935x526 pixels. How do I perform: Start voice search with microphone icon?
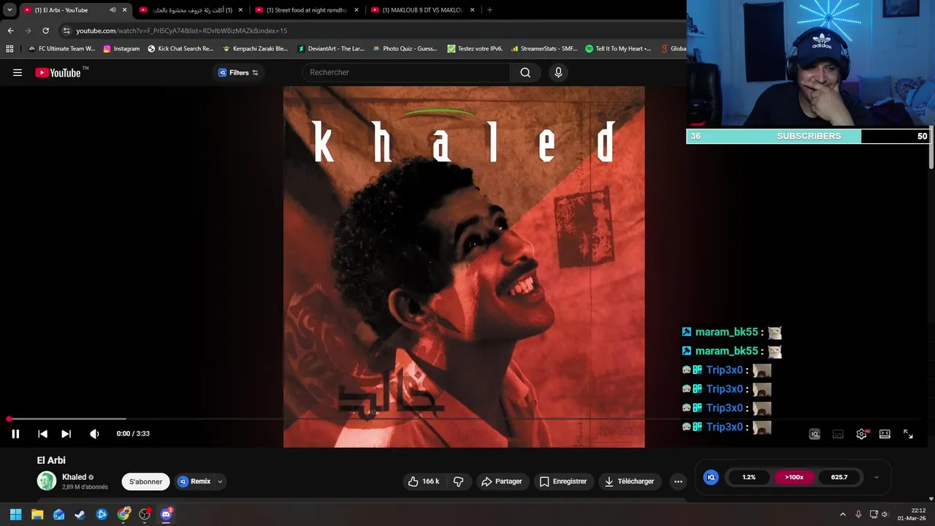coord(558,72)
